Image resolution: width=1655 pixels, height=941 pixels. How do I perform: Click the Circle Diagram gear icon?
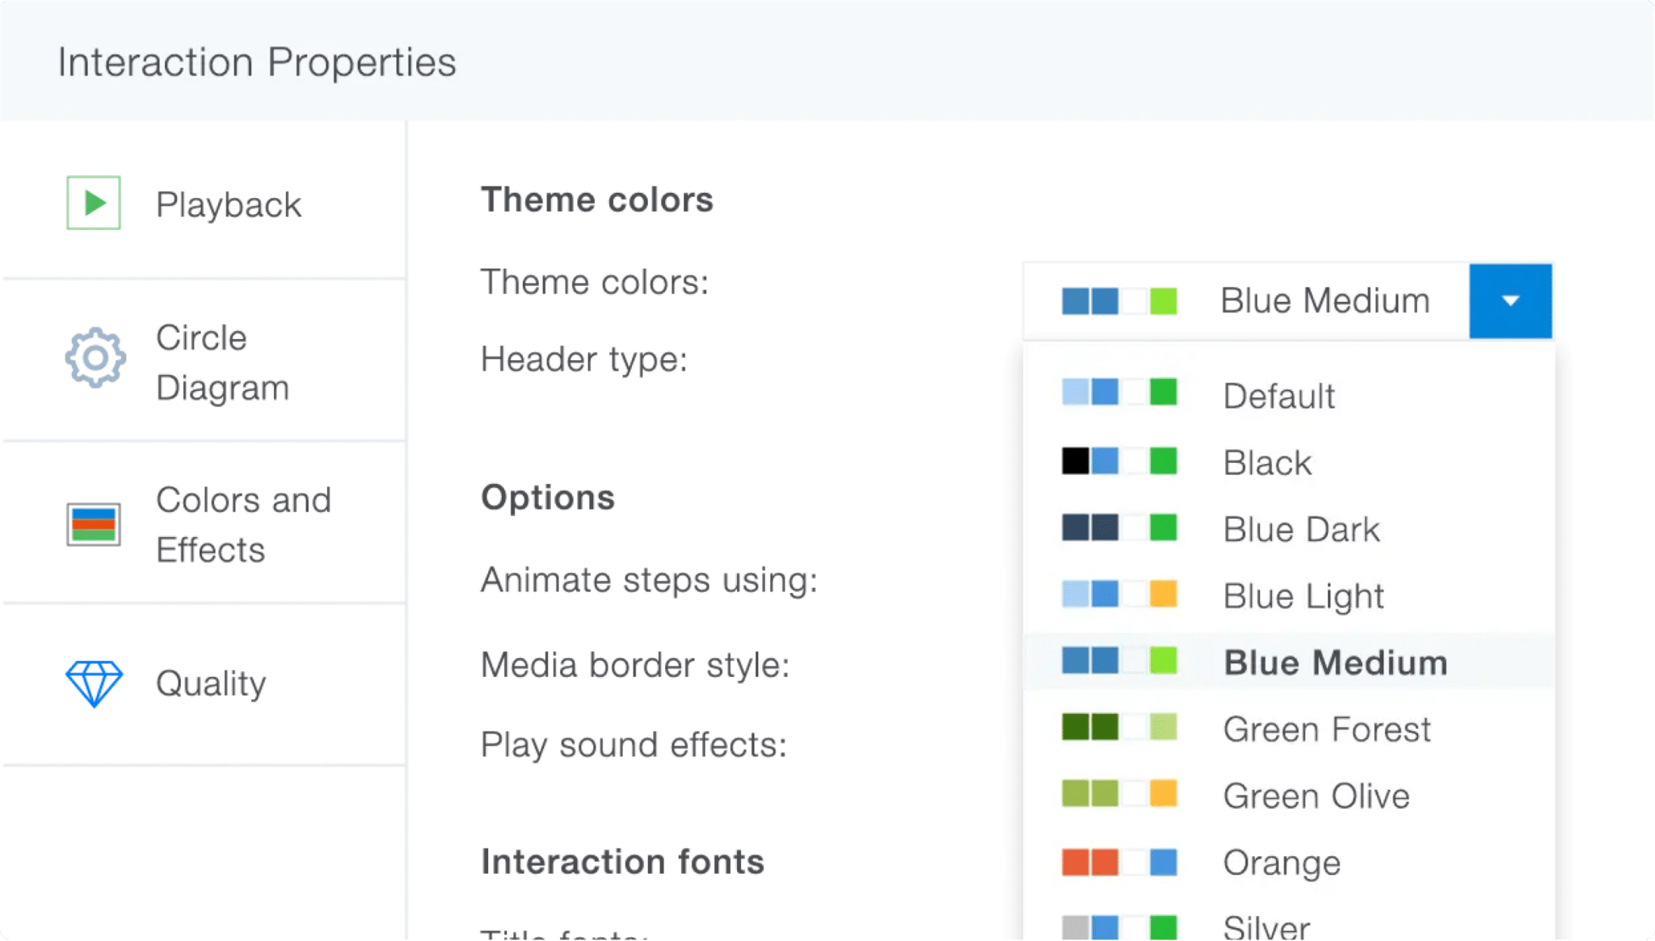pos(95,358)
